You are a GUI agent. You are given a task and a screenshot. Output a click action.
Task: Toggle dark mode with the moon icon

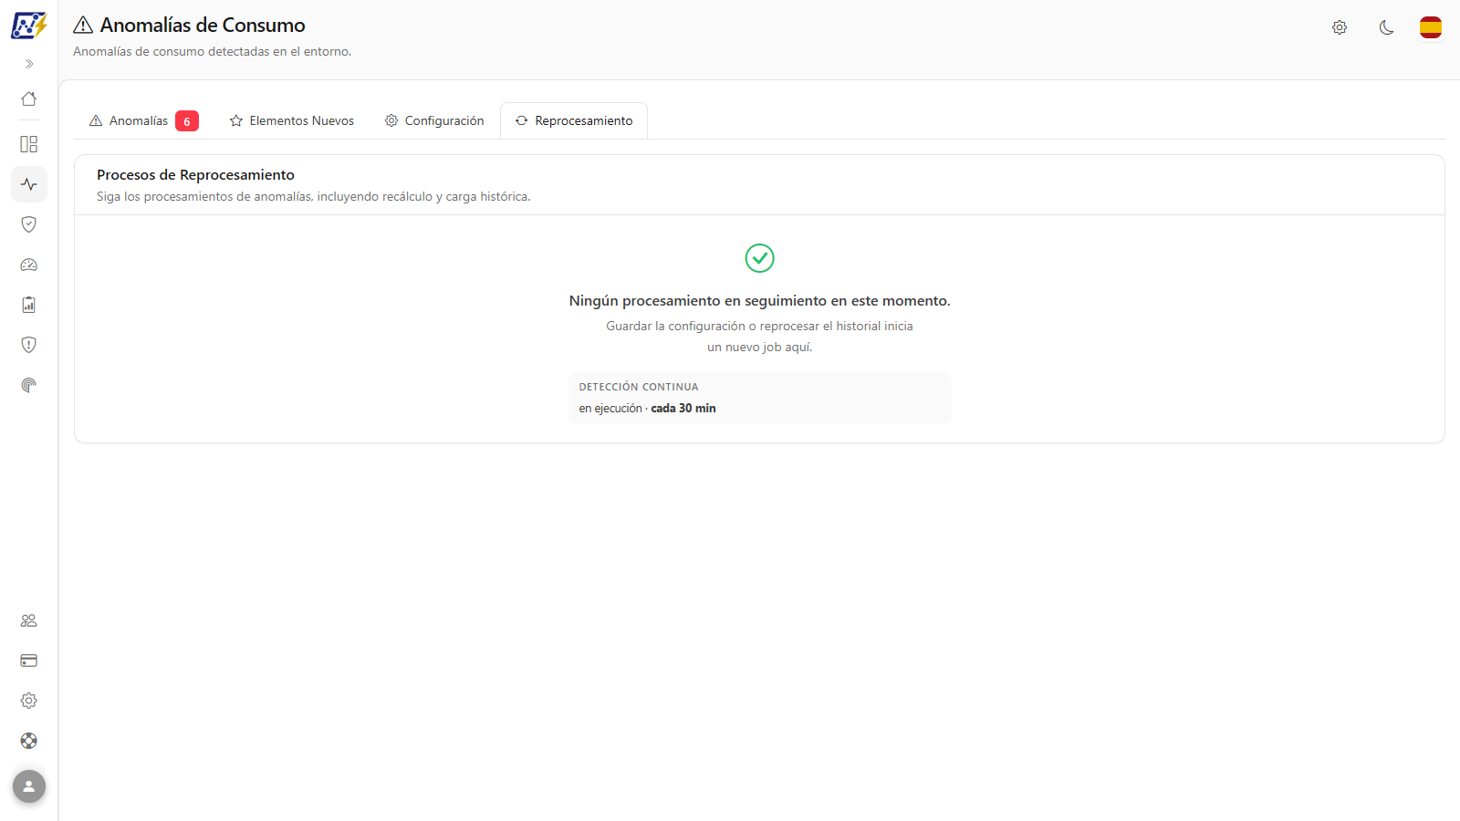click(x=1387, y=27)
